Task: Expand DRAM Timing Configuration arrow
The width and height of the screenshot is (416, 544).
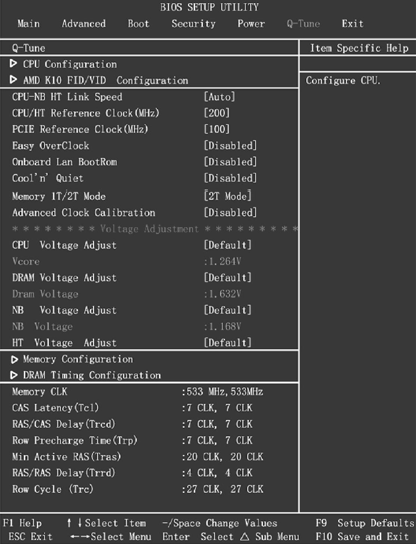Action: coord(14,375)
